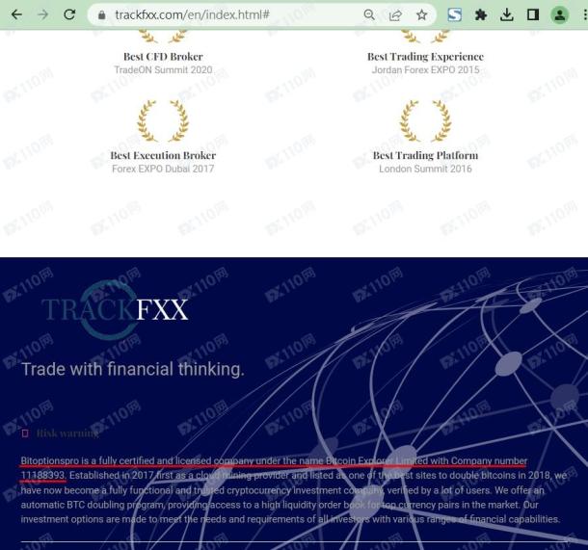Click the Best Trading Platform heading
588x550 pixels.
[426, 155]
